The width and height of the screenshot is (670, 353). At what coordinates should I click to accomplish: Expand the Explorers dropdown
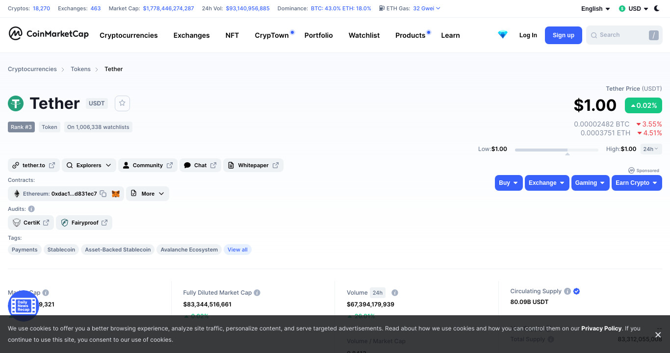(89, 165)
